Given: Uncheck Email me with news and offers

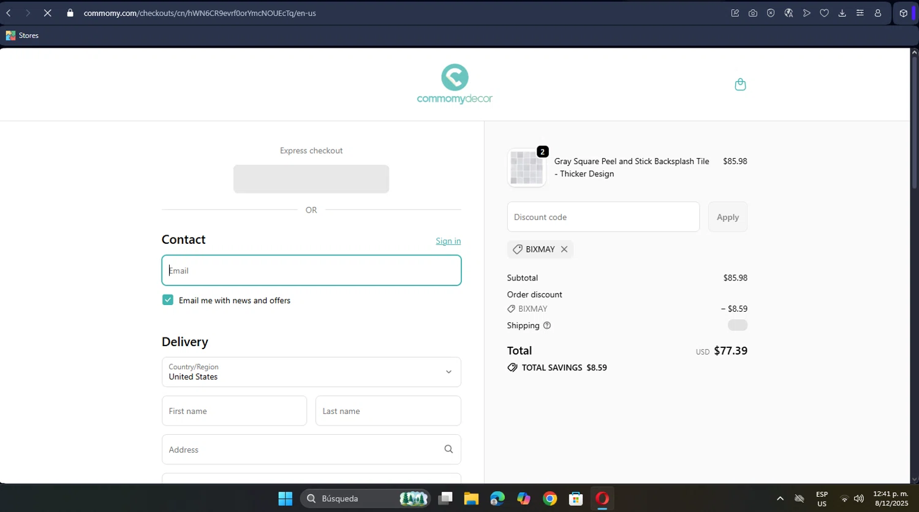Looking at the screenshot, I should (x=168, y=299).
